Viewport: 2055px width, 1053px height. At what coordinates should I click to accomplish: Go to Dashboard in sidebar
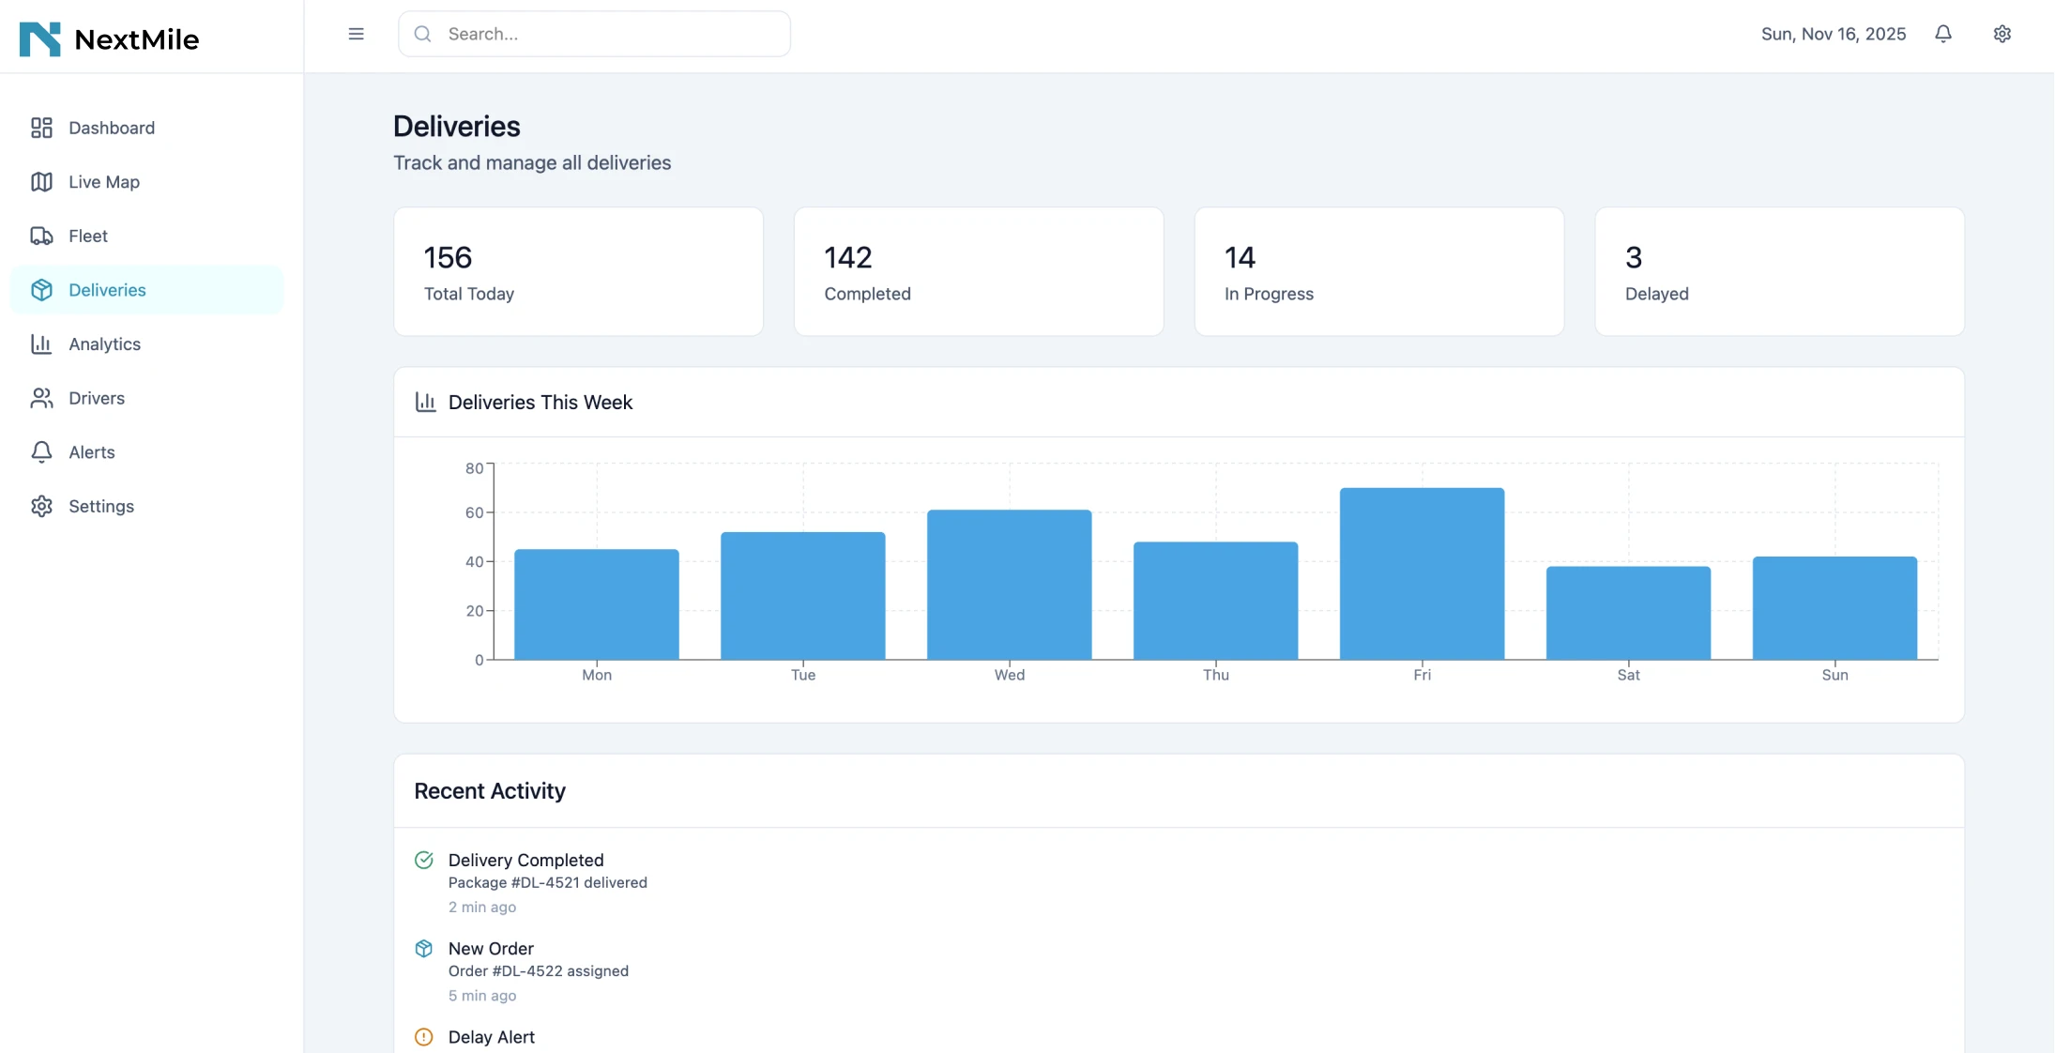[x=111, y=128]
